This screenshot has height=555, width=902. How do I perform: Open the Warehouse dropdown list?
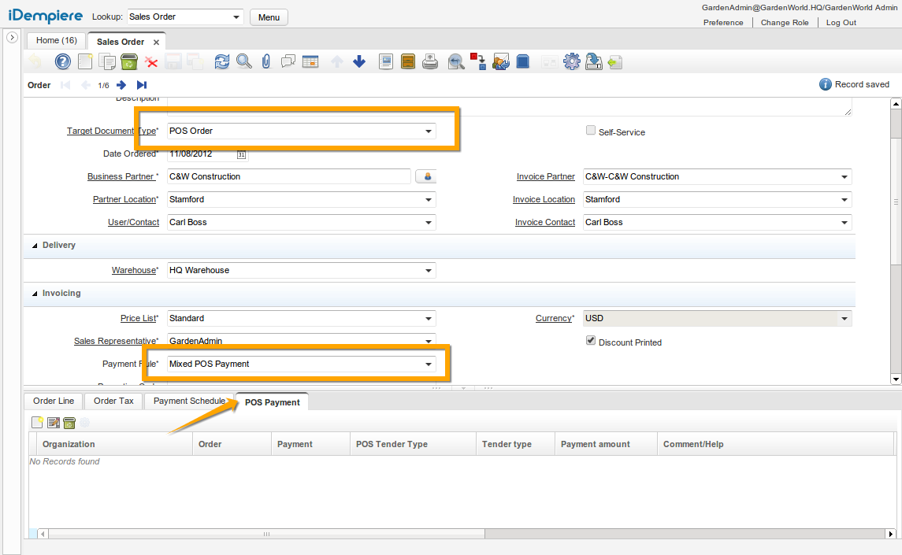[428, 271]
